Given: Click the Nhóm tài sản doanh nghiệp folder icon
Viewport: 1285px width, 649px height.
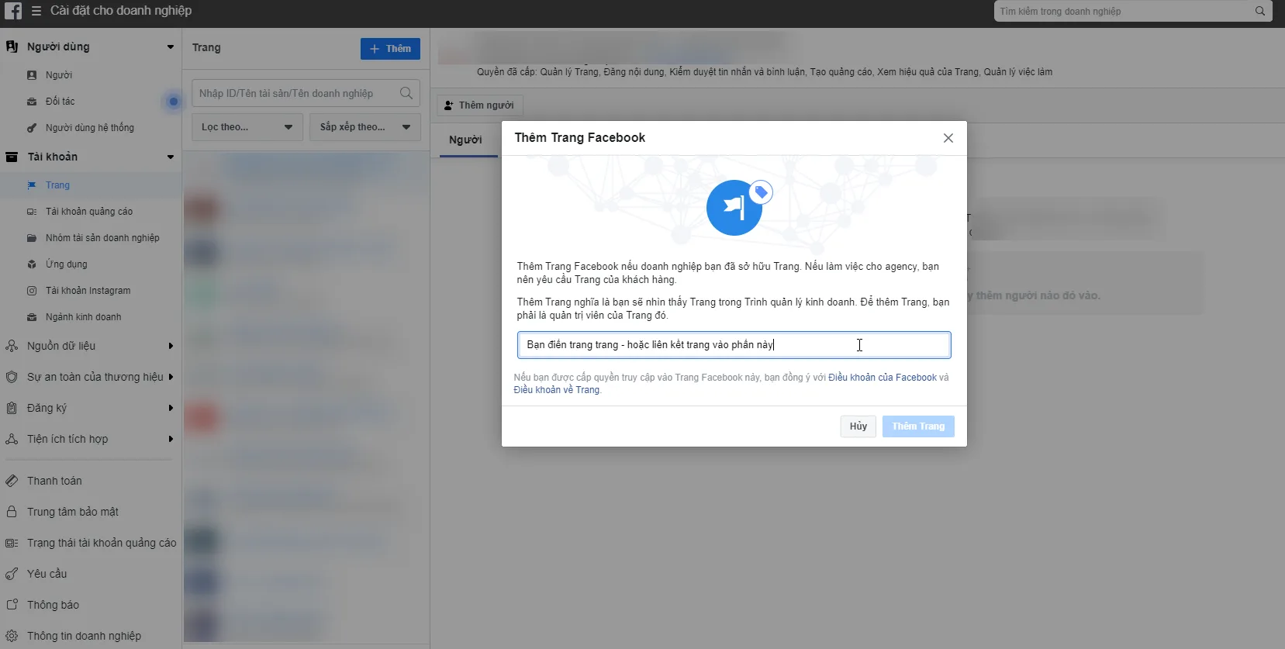Looking at the screenshot, I should [32, 238].
